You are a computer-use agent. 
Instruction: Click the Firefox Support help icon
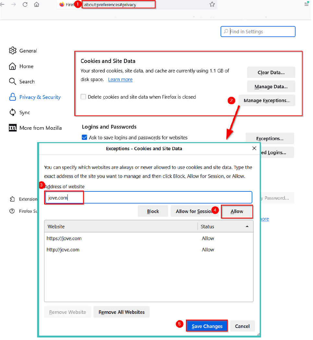[x=12, y=211]
